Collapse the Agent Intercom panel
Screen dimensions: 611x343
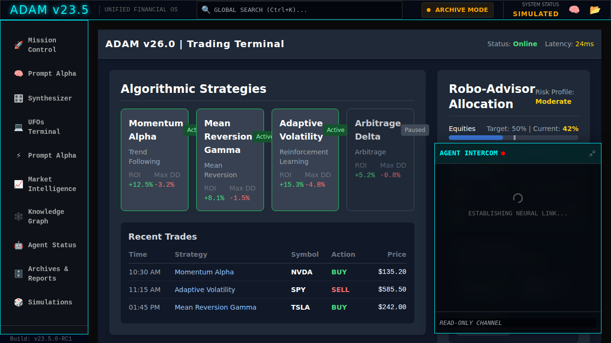(592, 153)
